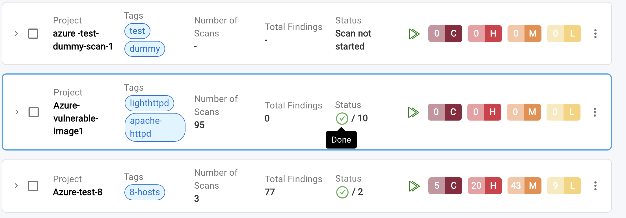Open kebab menu for Azure-vulnerable-image1
626x218 pixels.
pos(595,112)
